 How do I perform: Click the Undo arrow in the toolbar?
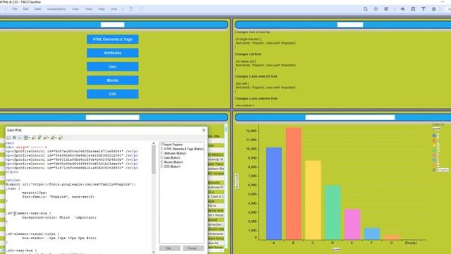point(131,9)
